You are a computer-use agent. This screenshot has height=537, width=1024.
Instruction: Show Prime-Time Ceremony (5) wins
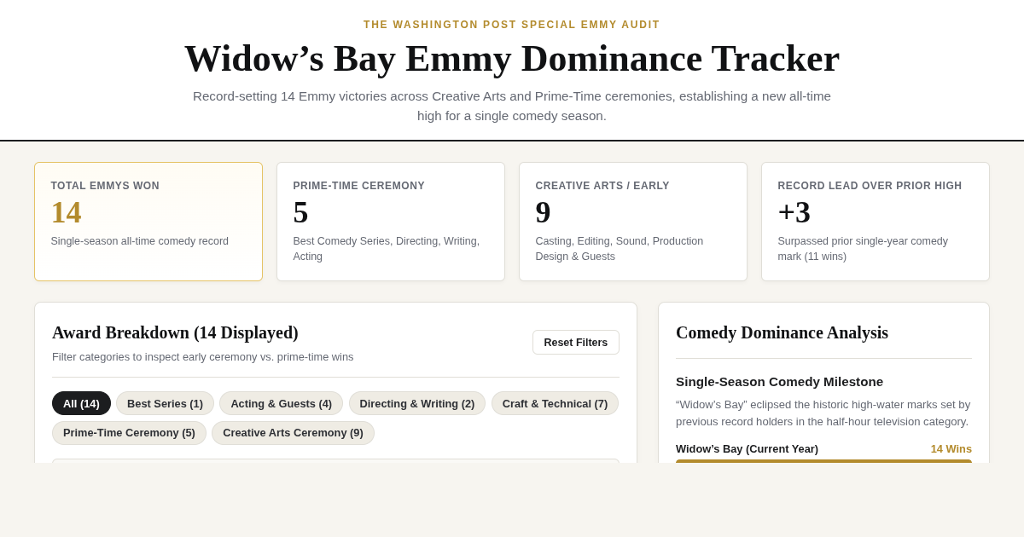(x=129, y=433)
